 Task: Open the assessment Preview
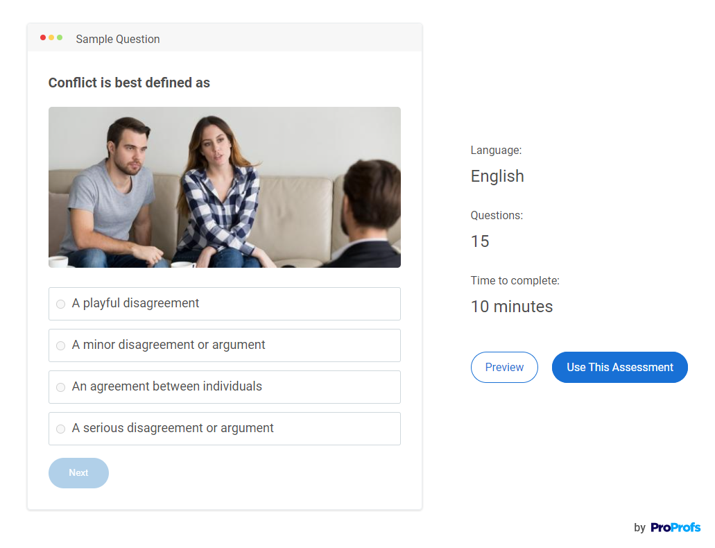(504, 368)
